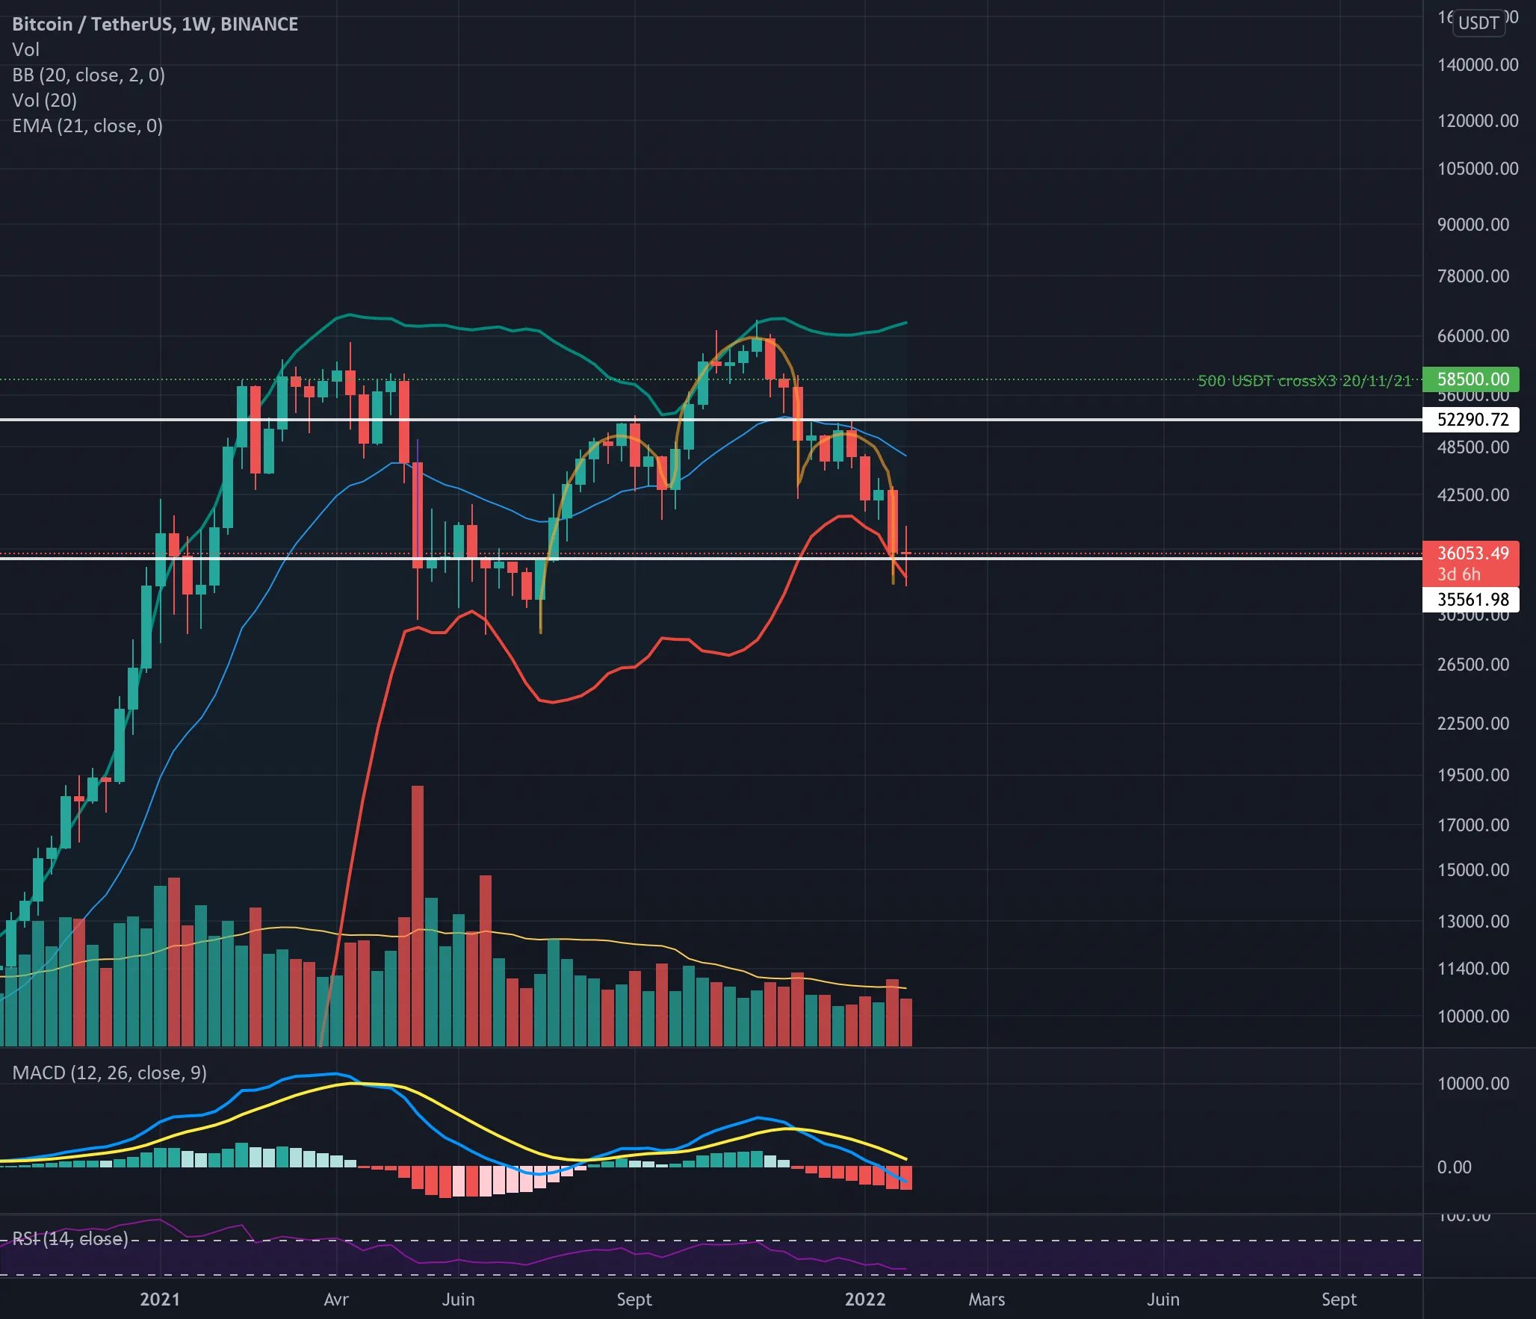Screen dimensions: 1536x1319
Task: Click the 48500.00 price axis label
Action: (1473, 447)
